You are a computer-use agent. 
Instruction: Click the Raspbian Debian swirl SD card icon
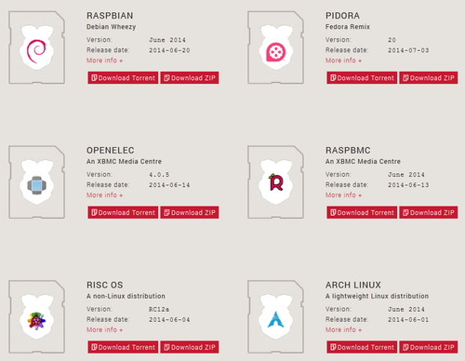[37, 47]
